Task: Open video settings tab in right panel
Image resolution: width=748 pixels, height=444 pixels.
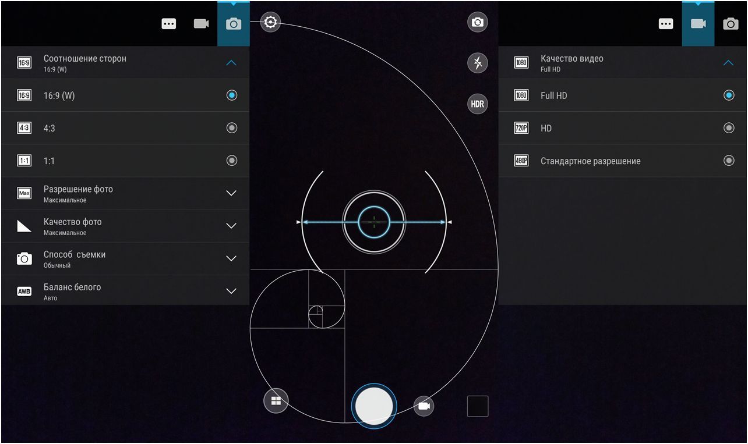Action: point(698,24)
